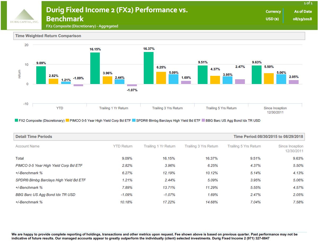Select the 16.37% green Trailing 3 Yrs bar
Screen dimensions: 319x241
click(149, 68)
